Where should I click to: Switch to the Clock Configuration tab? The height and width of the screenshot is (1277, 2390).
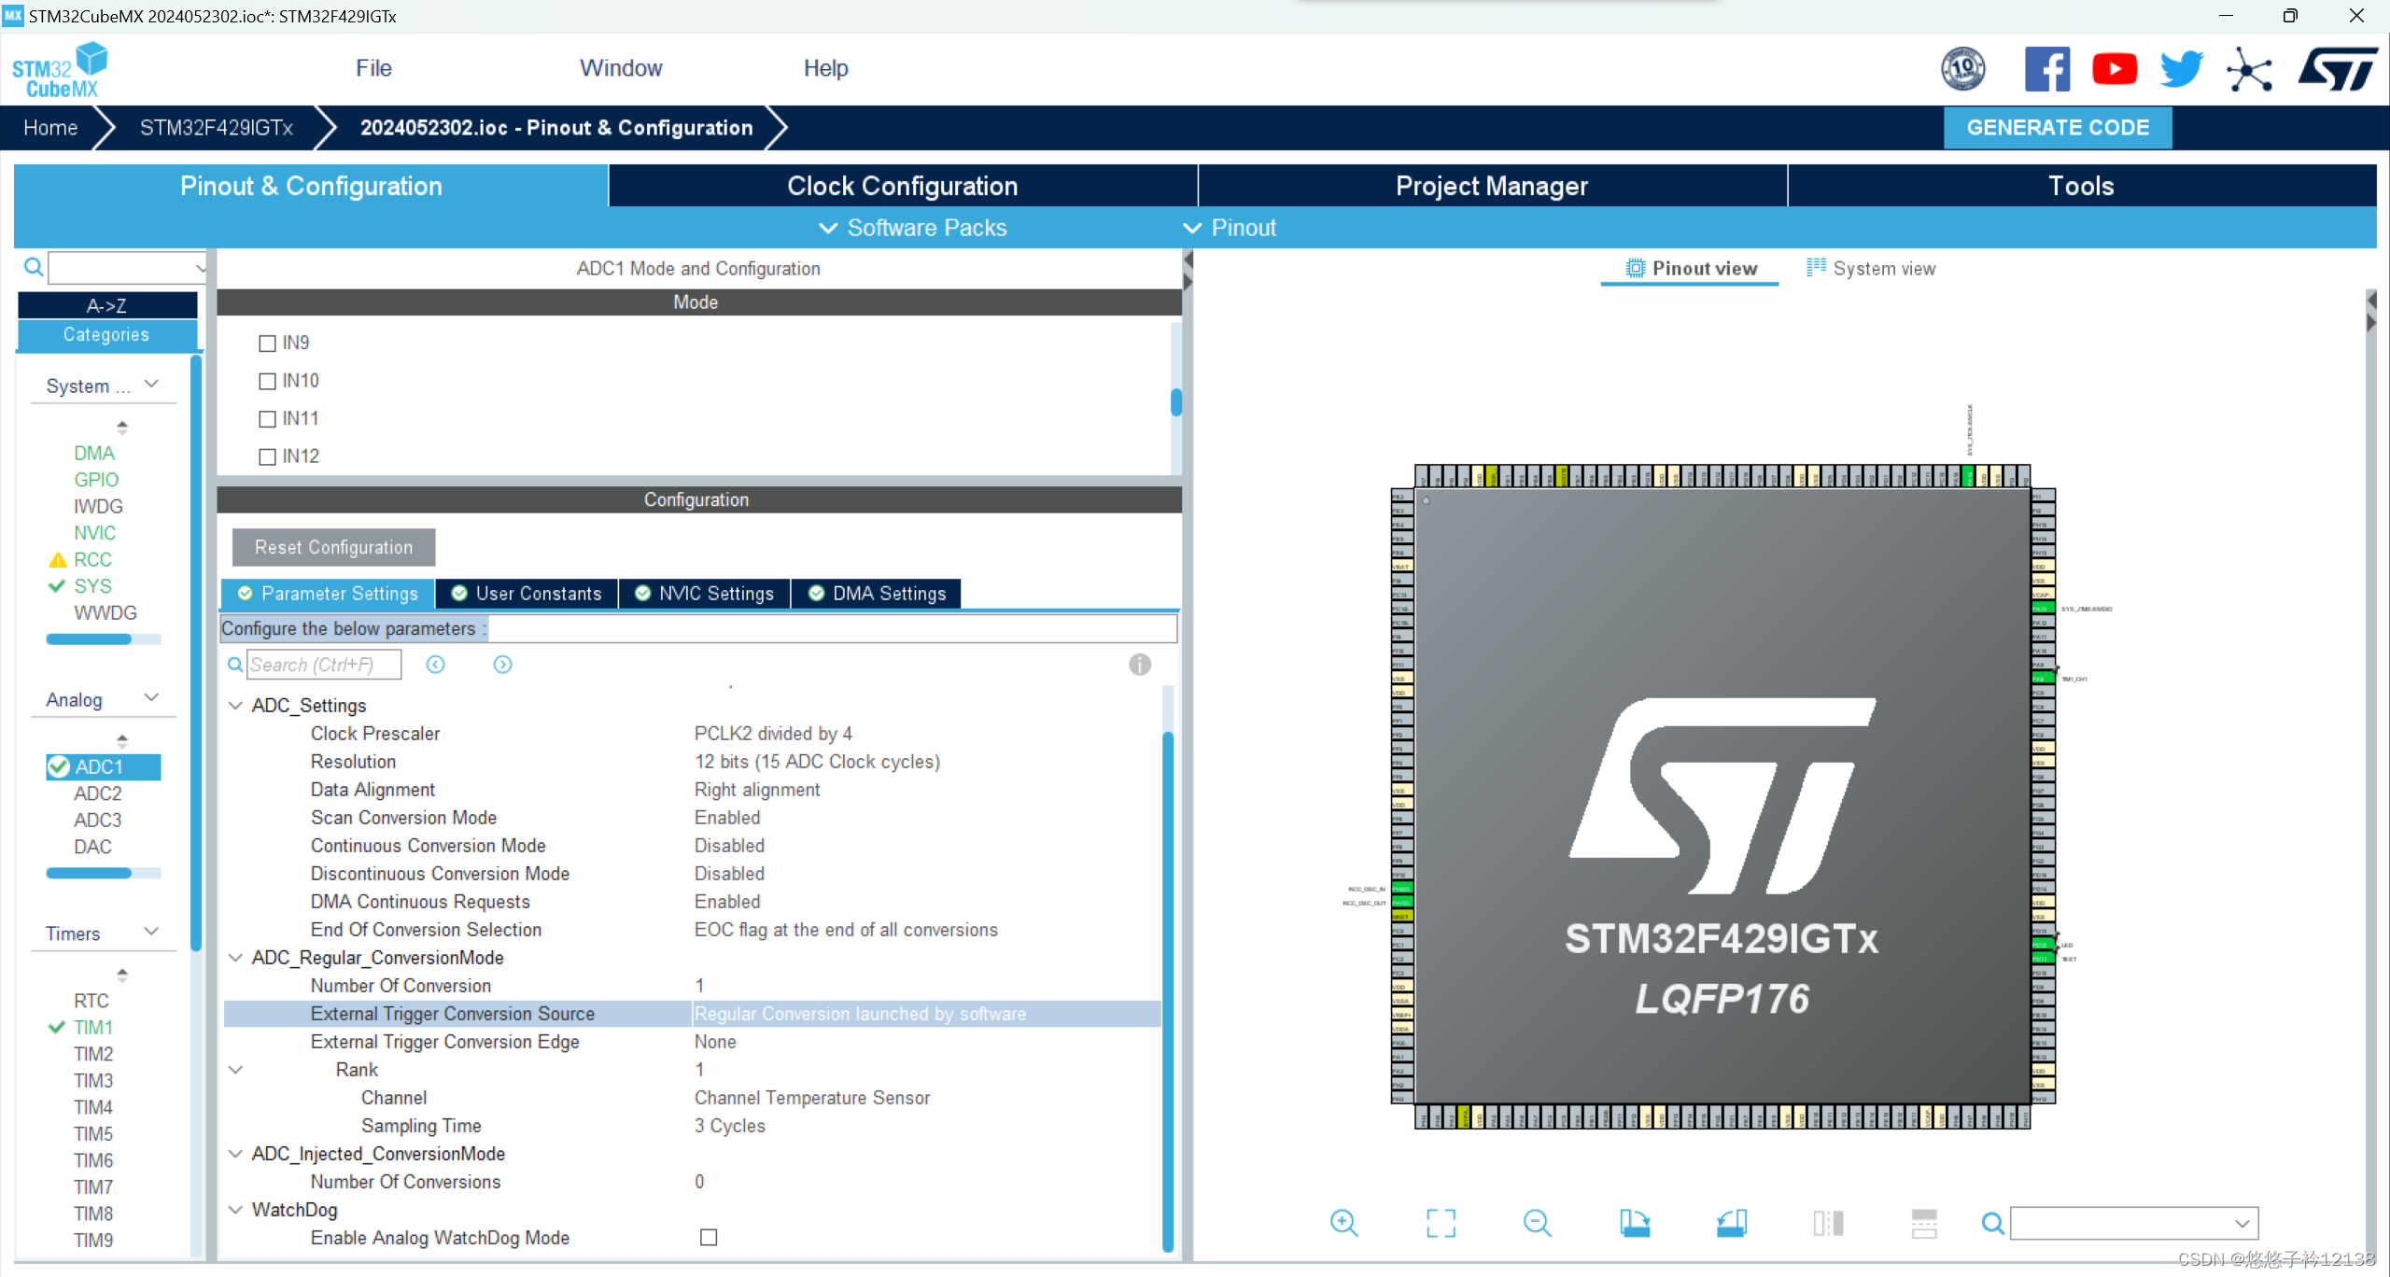click(902, 186)
